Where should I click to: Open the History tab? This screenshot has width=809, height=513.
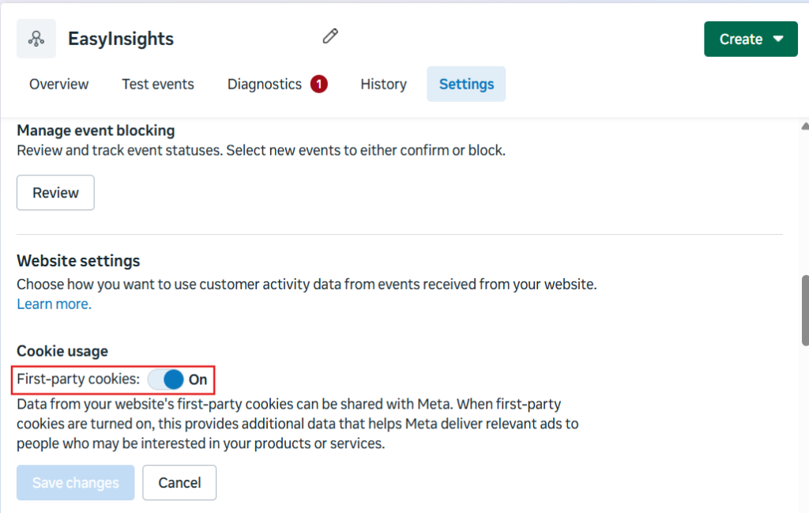pyautogui.click(x=383, y=84)
